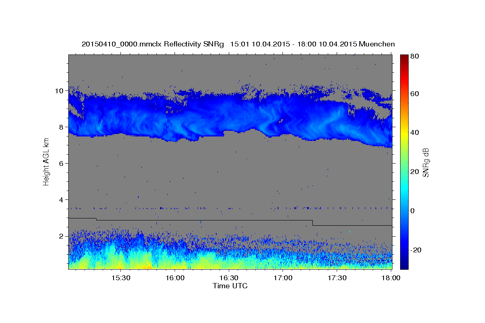Click the colorbar value 80
Viewport: 485px width, 323px height.
click(x=414, y=57)
